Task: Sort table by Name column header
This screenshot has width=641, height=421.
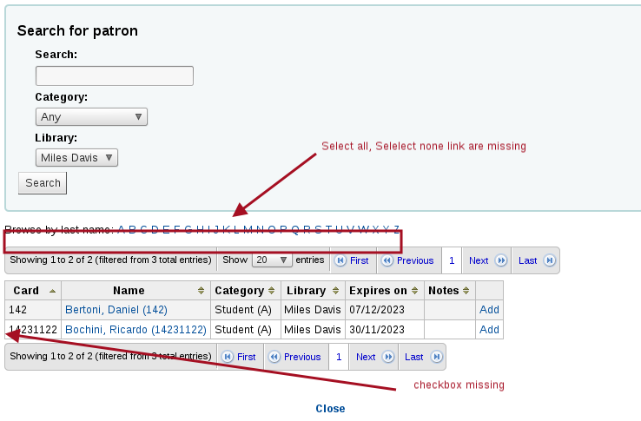Action: (135, 291)
